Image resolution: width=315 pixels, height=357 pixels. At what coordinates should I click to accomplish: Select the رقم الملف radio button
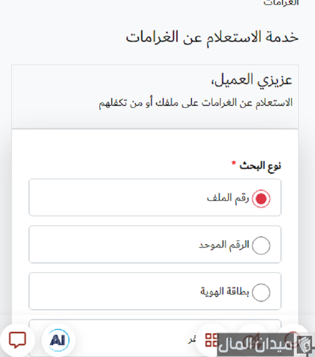(x=261, y=199)
